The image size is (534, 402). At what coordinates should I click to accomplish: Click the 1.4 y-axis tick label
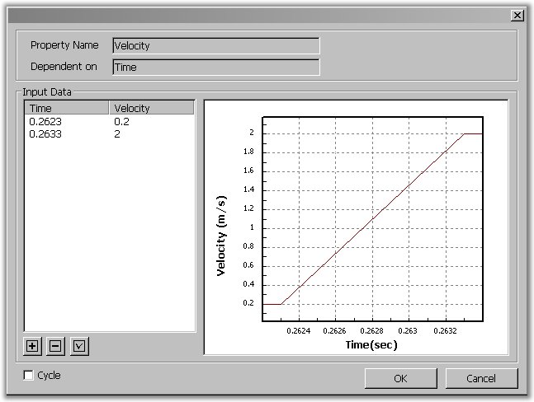(248, 189)
